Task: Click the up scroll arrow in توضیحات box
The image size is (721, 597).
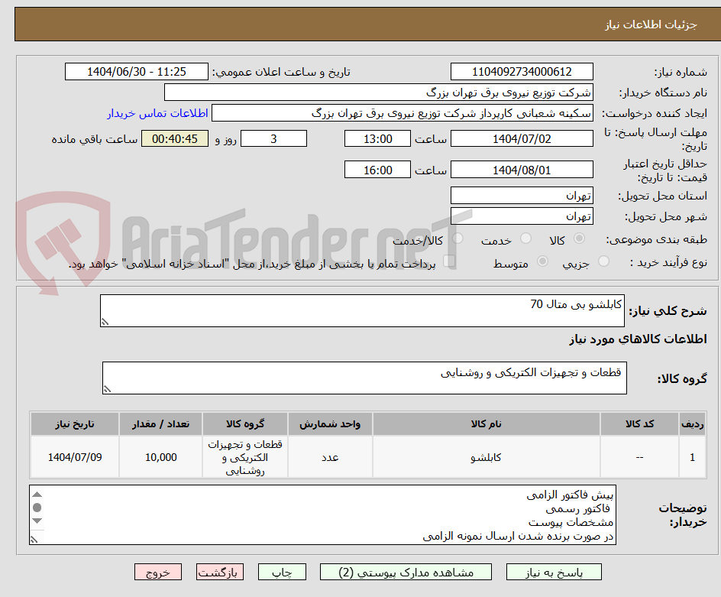Action: [x=36, y=495]
